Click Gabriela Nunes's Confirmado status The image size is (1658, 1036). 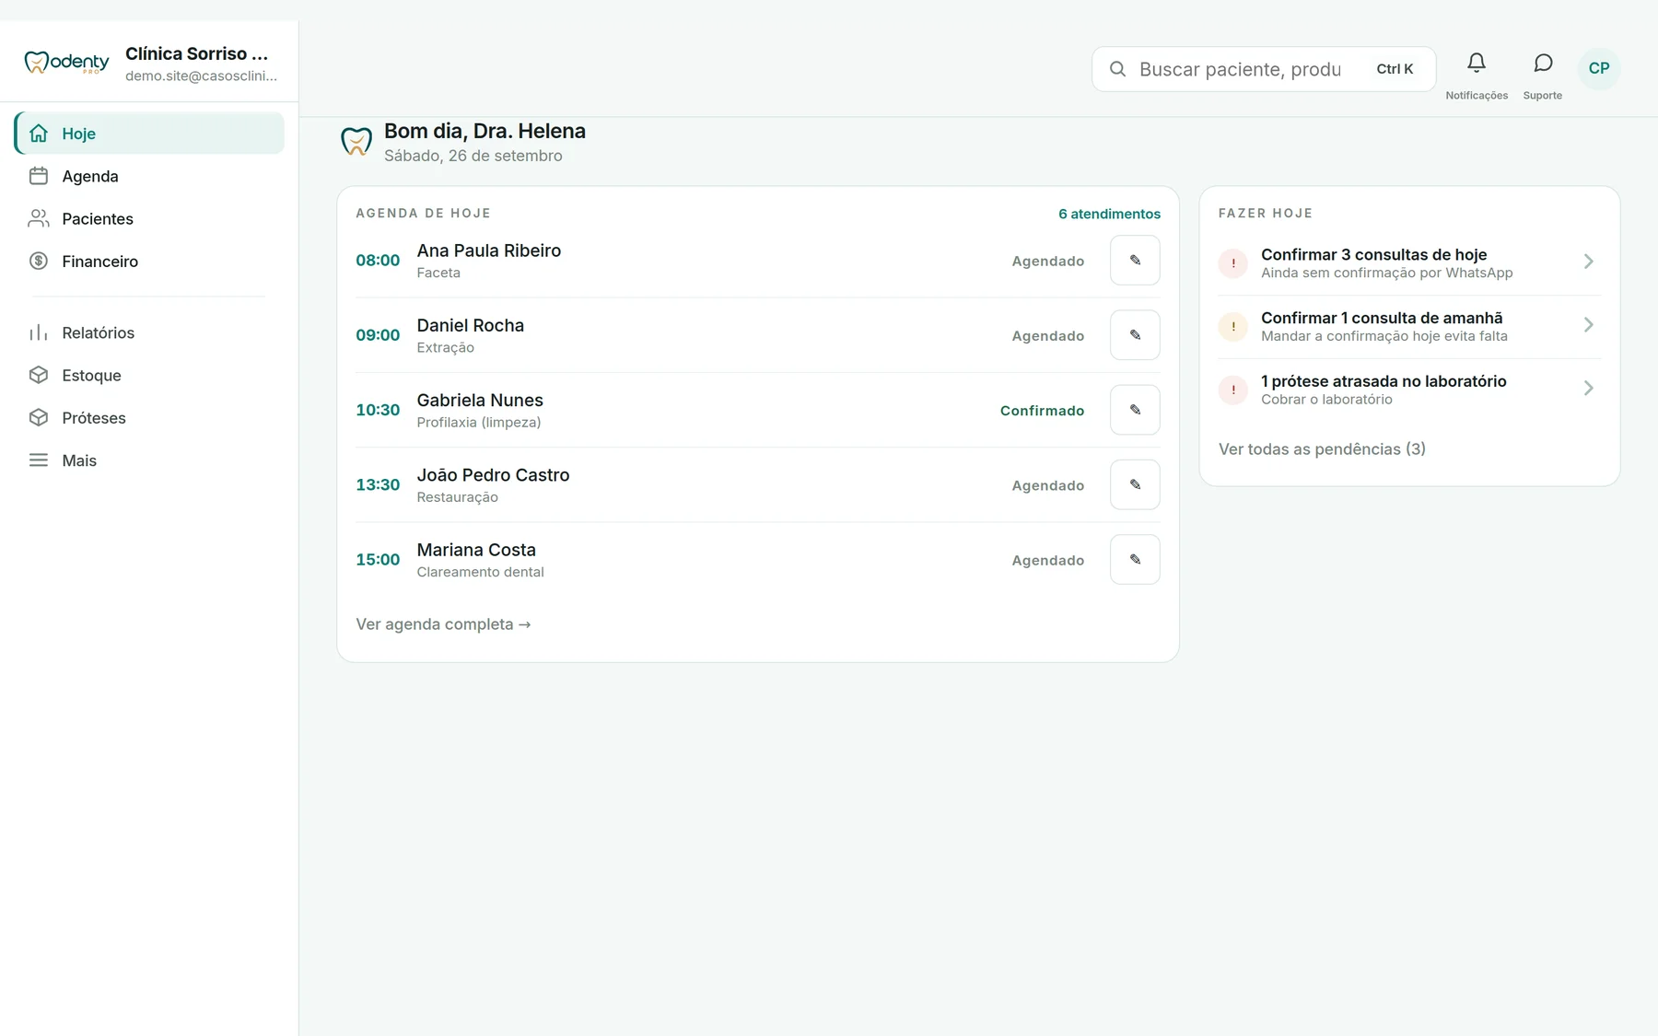pos(1042,411)
